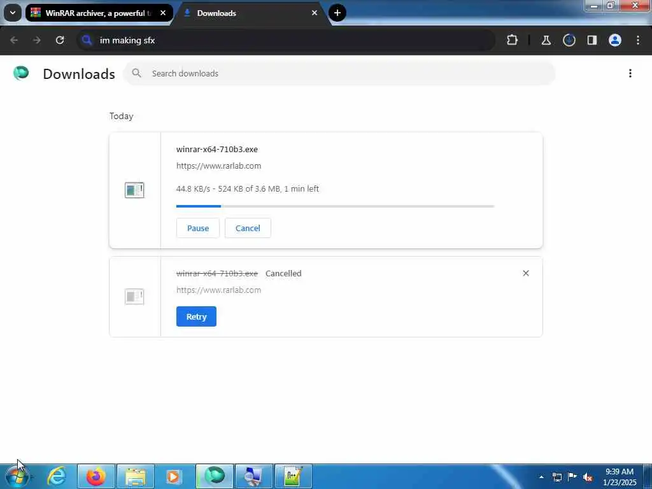Open rarlab.com link of active download
Screen dimensions: 652x489
pos(219,166)
